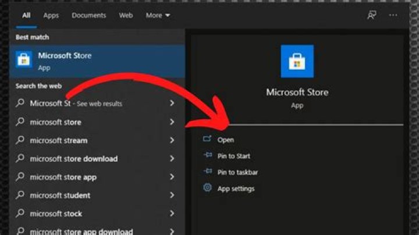Click the App settings gear icon
The width and height of the screenshot is (419, 235).
tap(207, 188)
